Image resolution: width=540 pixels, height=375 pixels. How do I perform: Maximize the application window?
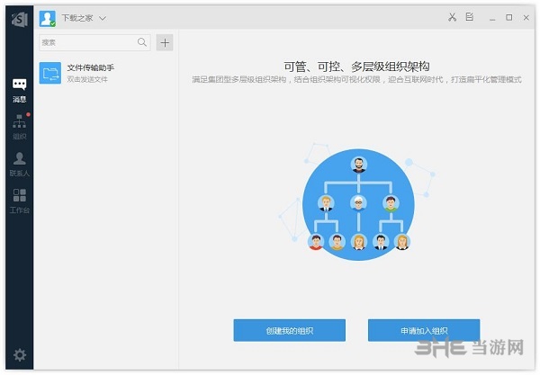509,17
